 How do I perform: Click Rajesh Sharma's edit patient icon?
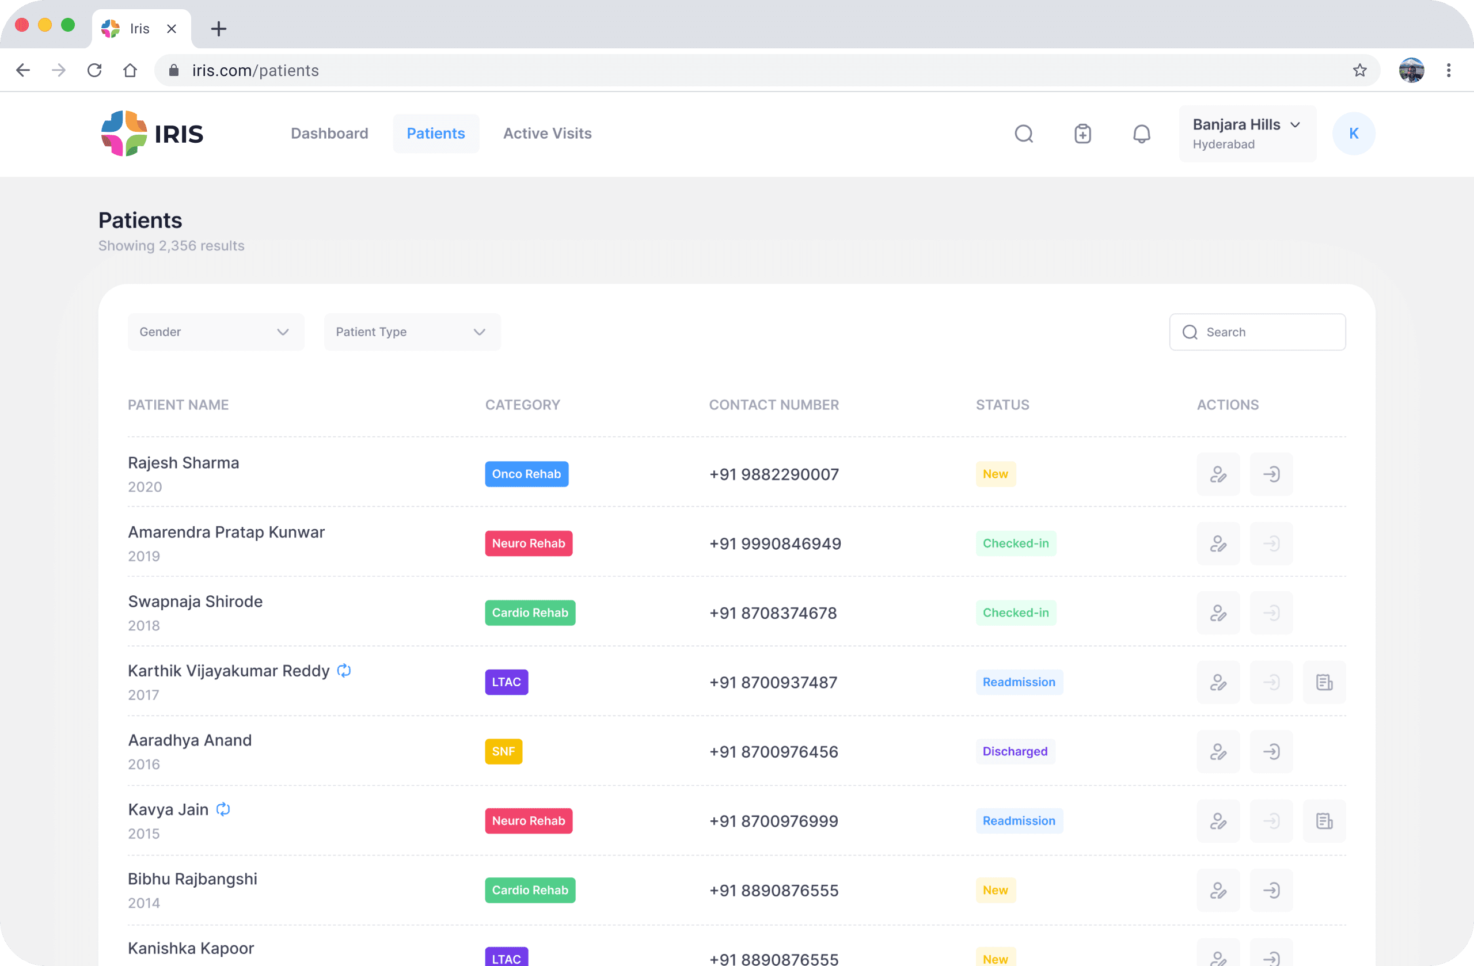click(1218, 474)
